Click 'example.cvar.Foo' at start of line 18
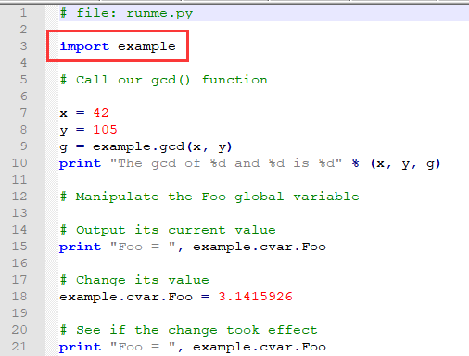469x356 pixels. click(126, 297)
